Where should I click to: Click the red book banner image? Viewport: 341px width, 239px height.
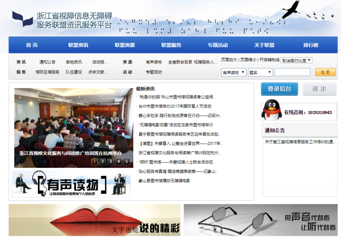[95, 220]
